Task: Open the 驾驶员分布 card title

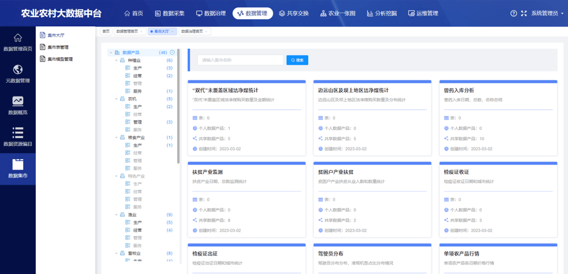Action: point(331,254)
